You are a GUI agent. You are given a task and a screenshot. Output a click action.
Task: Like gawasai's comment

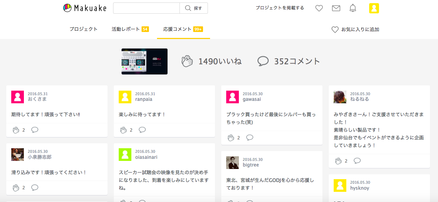[x=231, y=138]
